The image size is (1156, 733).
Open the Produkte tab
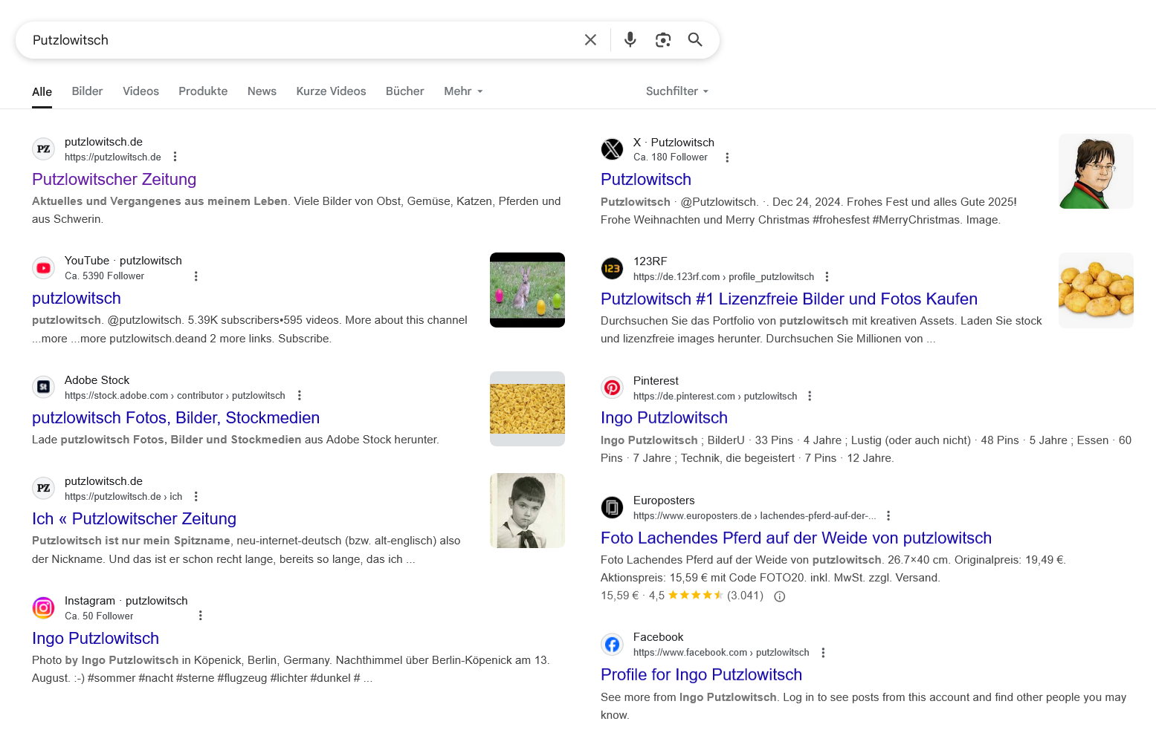pyautogui.click(x=203, y=91)
